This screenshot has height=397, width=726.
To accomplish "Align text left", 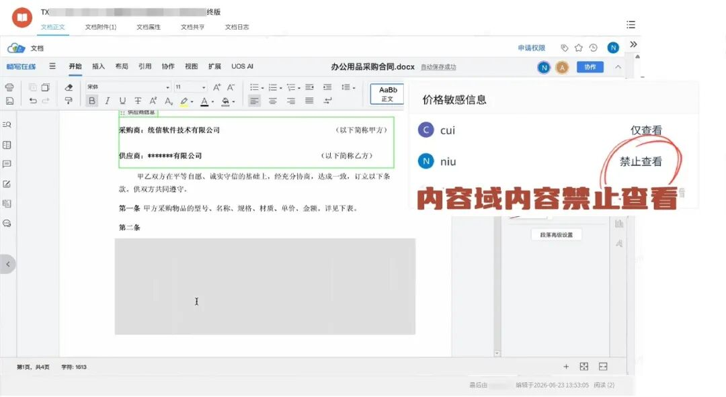I will (x=254, y=101).
